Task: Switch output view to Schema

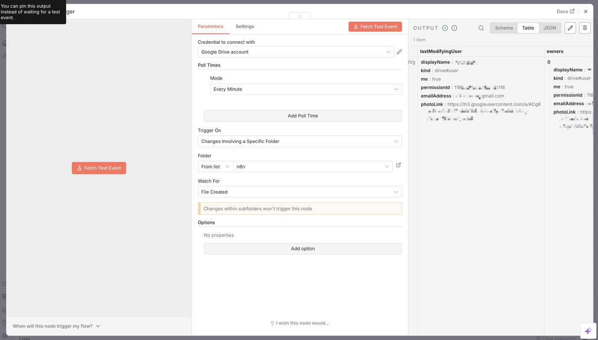Action: (x=504, y=28)
